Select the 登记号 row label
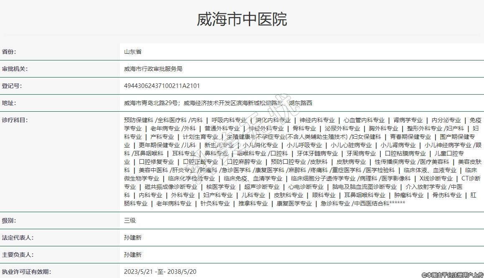Image resolution: width=484 pixels, height=278 pixels. coord(12,86)
